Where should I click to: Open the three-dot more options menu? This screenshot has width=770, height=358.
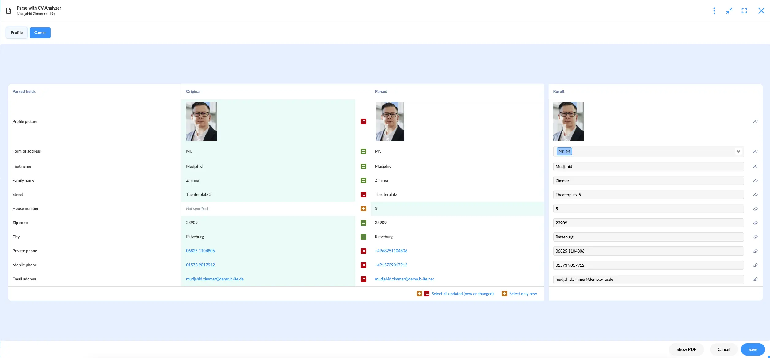(714, 11)
